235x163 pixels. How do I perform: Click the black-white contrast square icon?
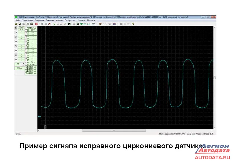pos(69,24)
